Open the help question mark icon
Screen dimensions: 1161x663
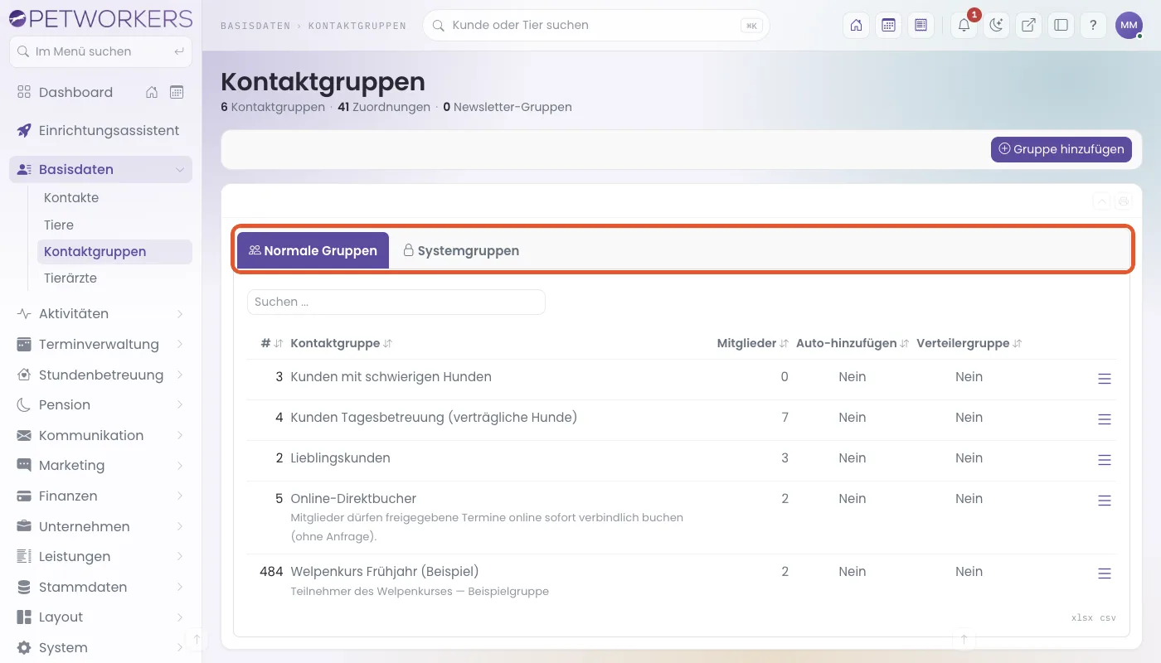[x=1093, y=26]
